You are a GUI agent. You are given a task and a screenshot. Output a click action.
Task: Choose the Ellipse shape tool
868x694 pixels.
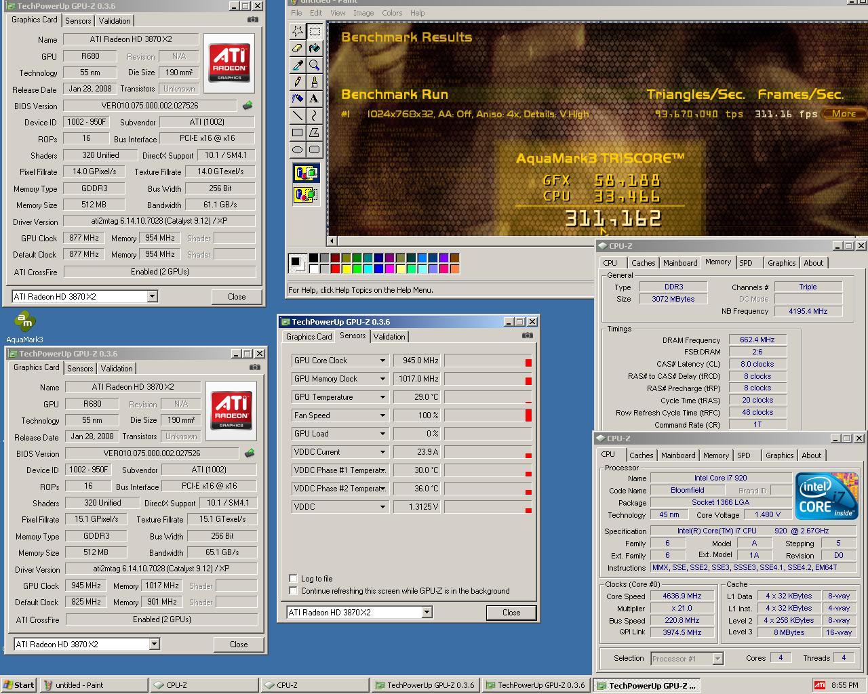coord(297,150)
